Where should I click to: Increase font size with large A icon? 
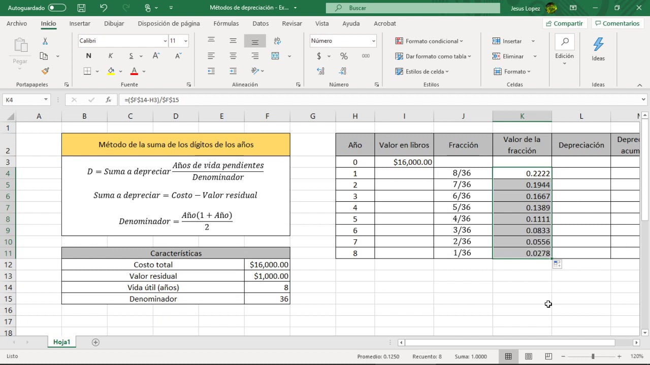point(156,56)
